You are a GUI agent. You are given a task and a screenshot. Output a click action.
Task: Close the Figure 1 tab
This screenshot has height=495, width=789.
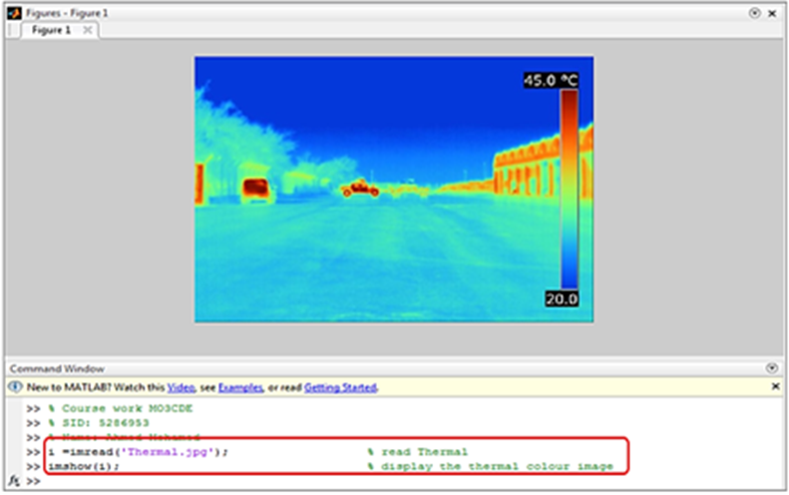click(87, 31)
